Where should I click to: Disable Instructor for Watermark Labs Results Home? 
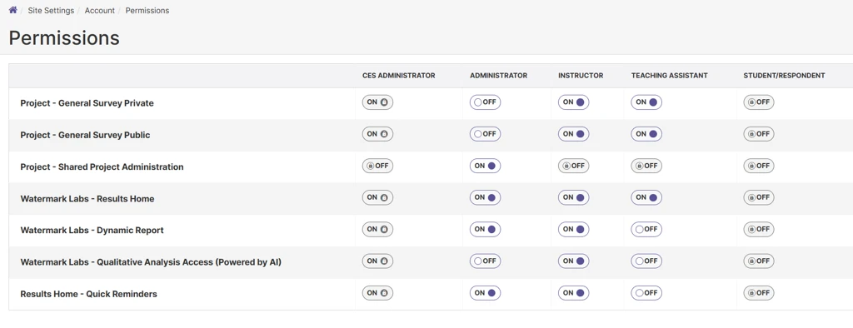(573, 197)
